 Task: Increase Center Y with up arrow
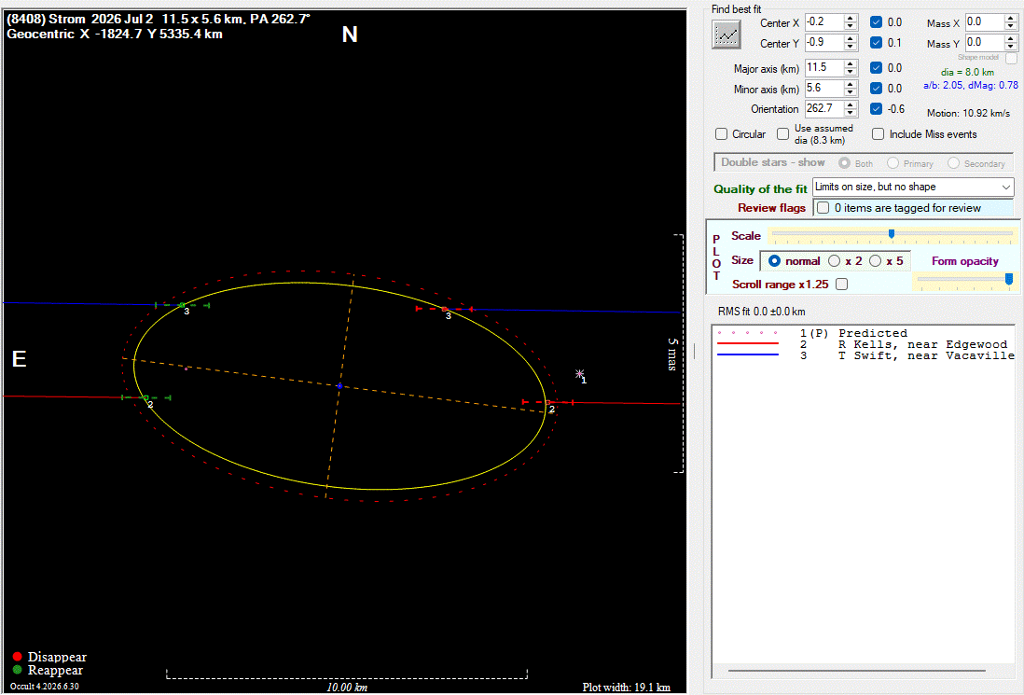click(851, 38)
